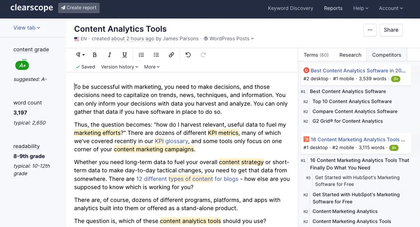Open the three-dot options menu
Viewport: 420px width, 227px height.
pyautogui.click(x=370, y=30)
